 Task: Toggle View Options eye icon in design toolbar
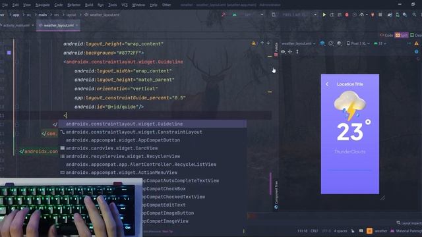283,51
